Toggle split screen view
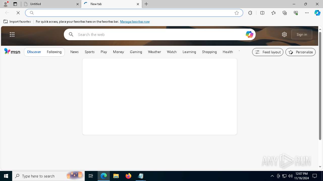The height and width of the screenshot is (181, 323). 262,13
